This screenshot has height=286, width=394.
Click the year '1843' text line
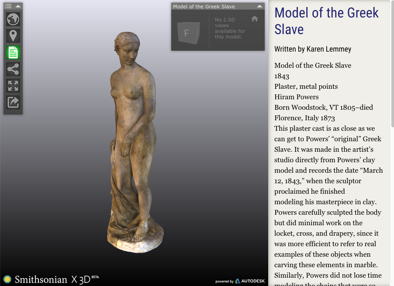[x=282, y=76]
